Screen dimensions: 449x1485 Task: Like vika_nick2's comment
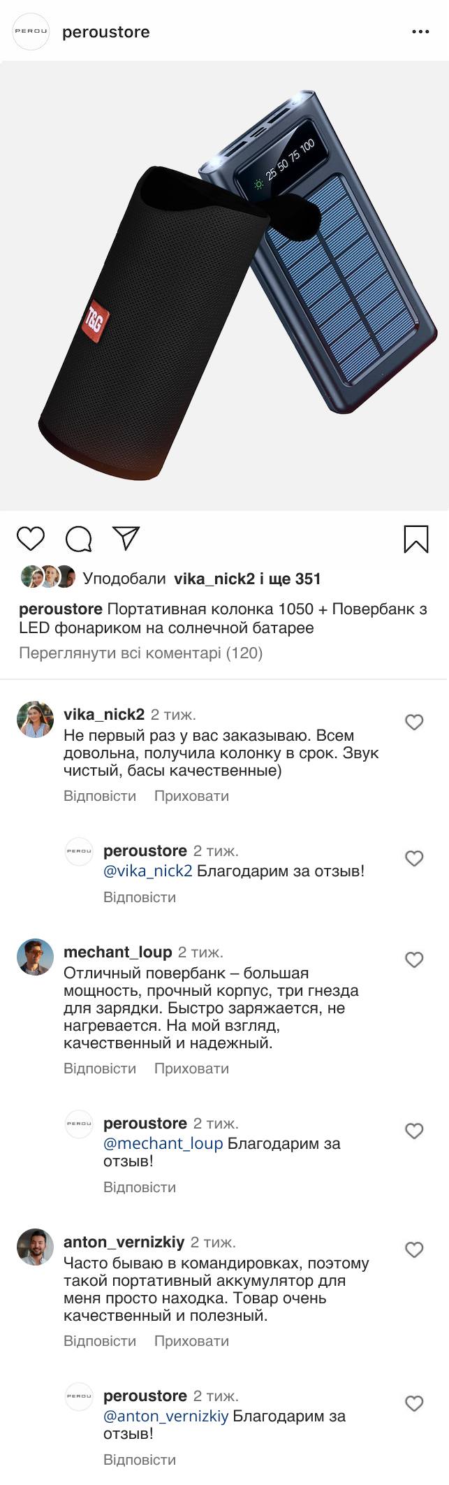(x=414, y=722)
